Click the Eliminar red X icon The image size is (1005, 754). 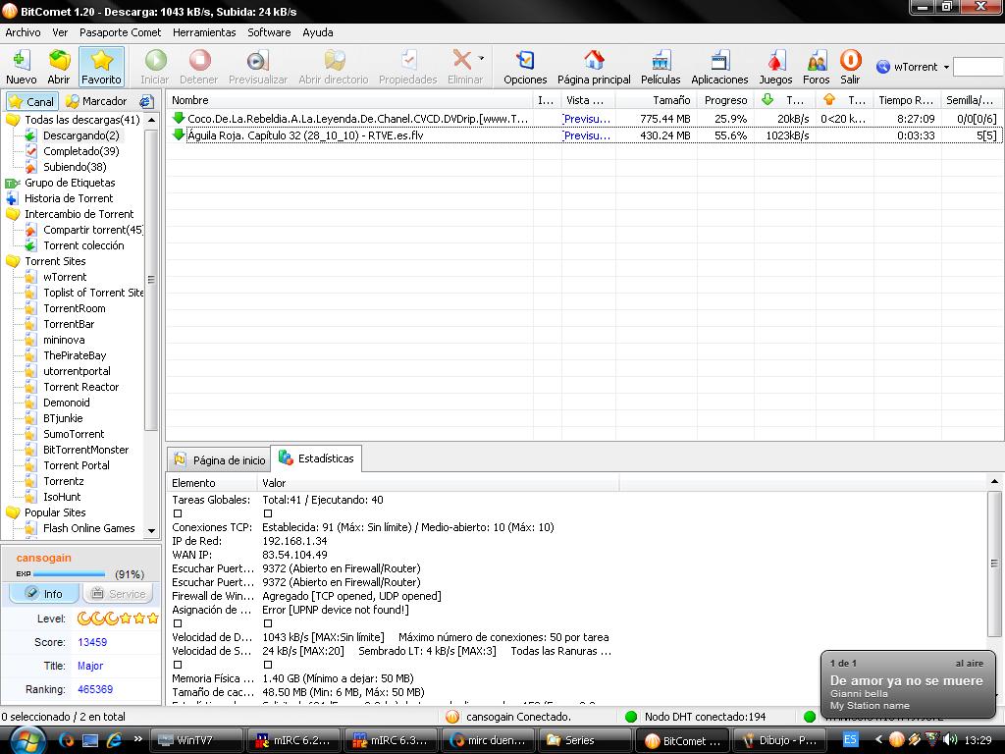click(x=461, y=60)
